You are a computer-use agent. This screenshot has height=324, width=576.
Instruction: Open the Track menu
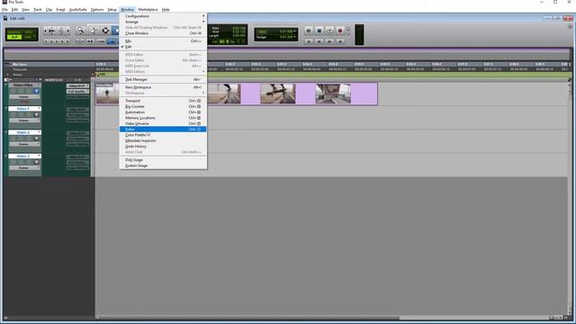[38, 10]
